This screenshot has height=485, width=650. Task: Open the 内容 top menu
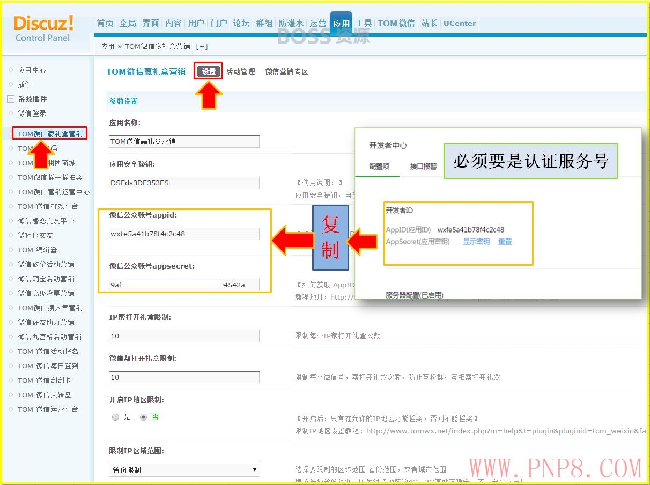coord(173,23)
